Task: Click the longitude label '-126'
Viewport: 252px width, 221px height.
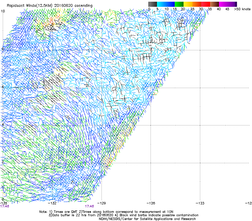Action: pyautogui.click(x=151, y=203)
